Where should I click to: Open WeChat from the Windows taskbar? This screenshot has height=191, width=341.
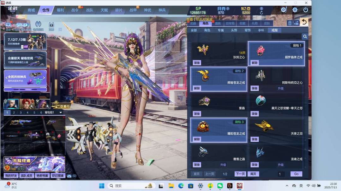(x=220, y=186)
